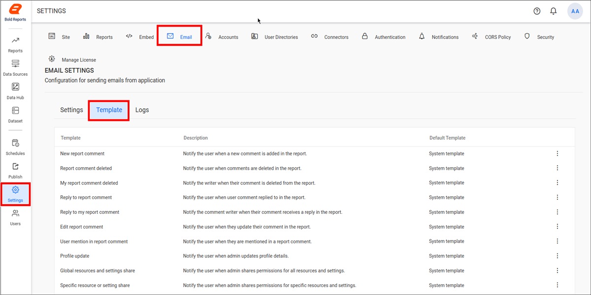Open Dataset in the sidebar
The image size is (591, 295).
coord(15,115)
